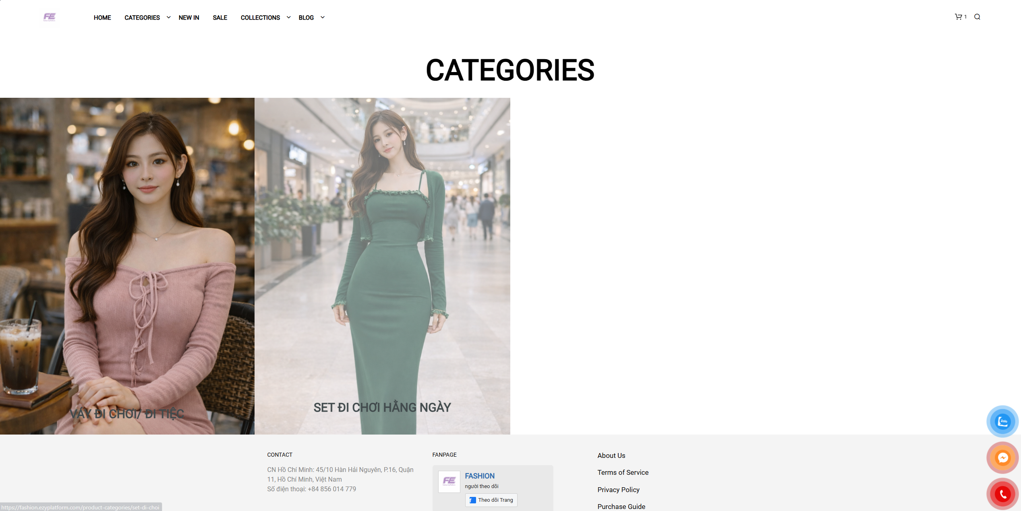Open Set Đi Chơi Hằng Ngày category image

pos(382,266)
